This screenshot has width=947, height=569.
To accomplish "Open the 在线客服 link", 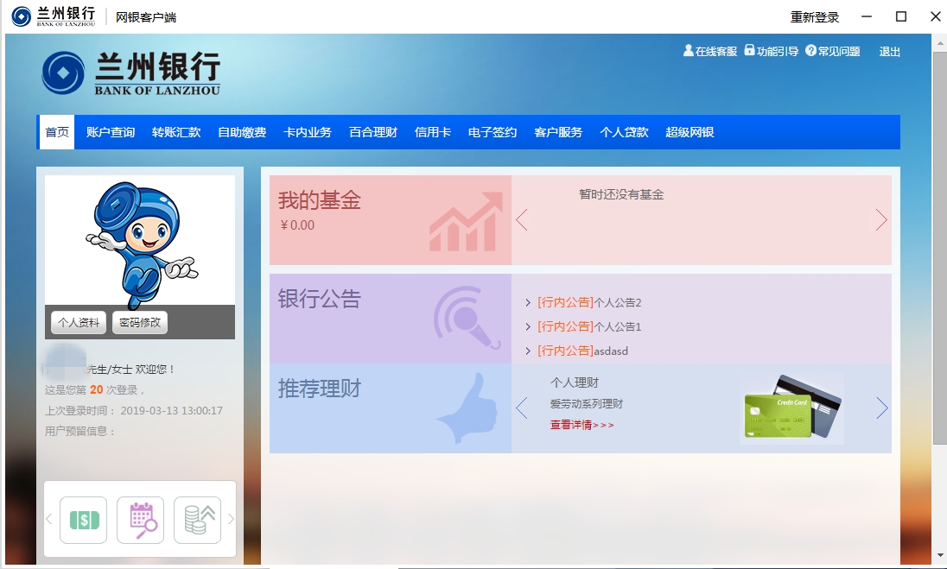I will 716,51.
